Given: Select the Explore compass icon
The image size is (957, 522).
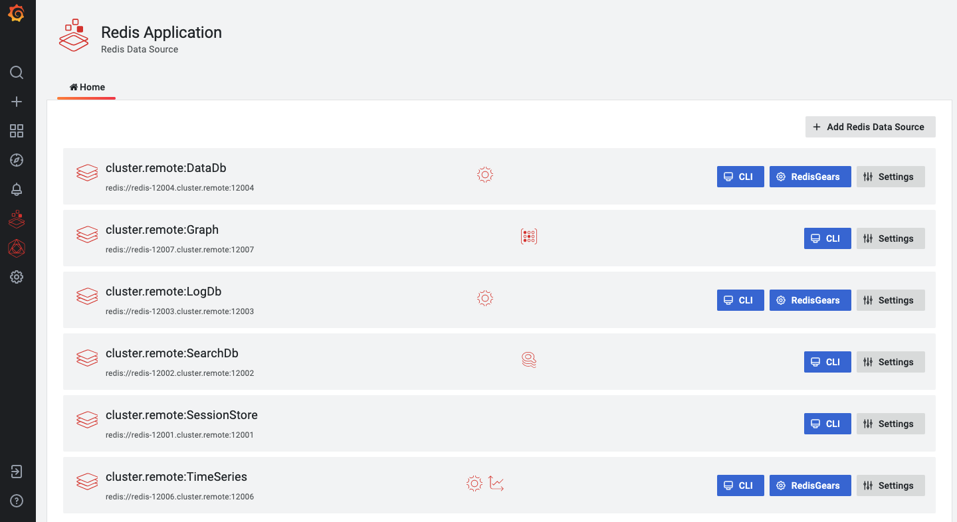Looking at the screenshot, I should click(17, 160).
